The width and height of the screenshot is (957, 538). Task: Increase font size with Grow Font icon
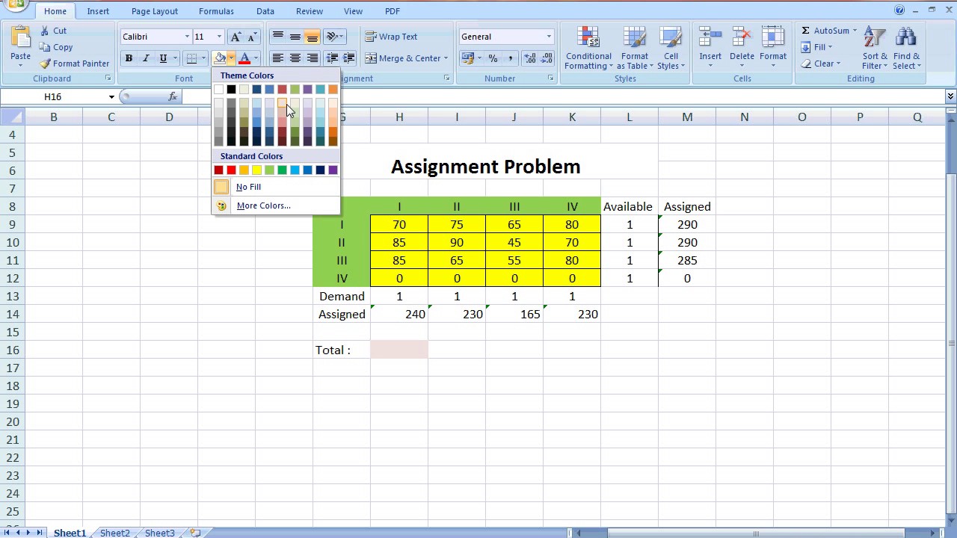[236, 37]
